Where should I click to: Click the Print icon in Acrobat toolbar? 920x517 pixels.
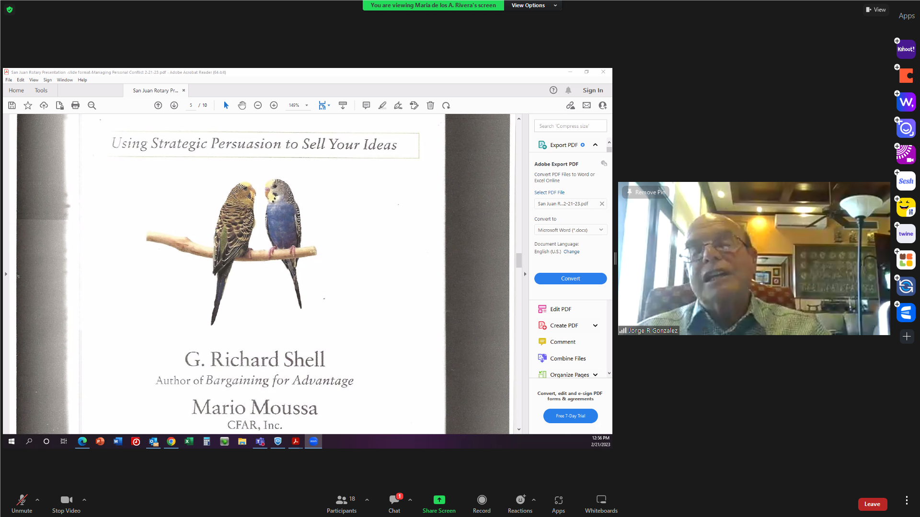click(75, 105)
